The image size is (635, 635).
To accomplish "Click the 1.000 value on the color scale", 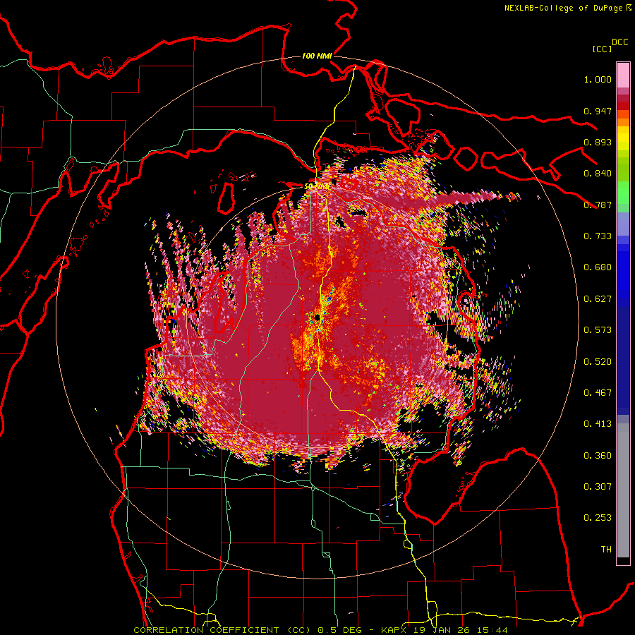I will pos(598,79).
